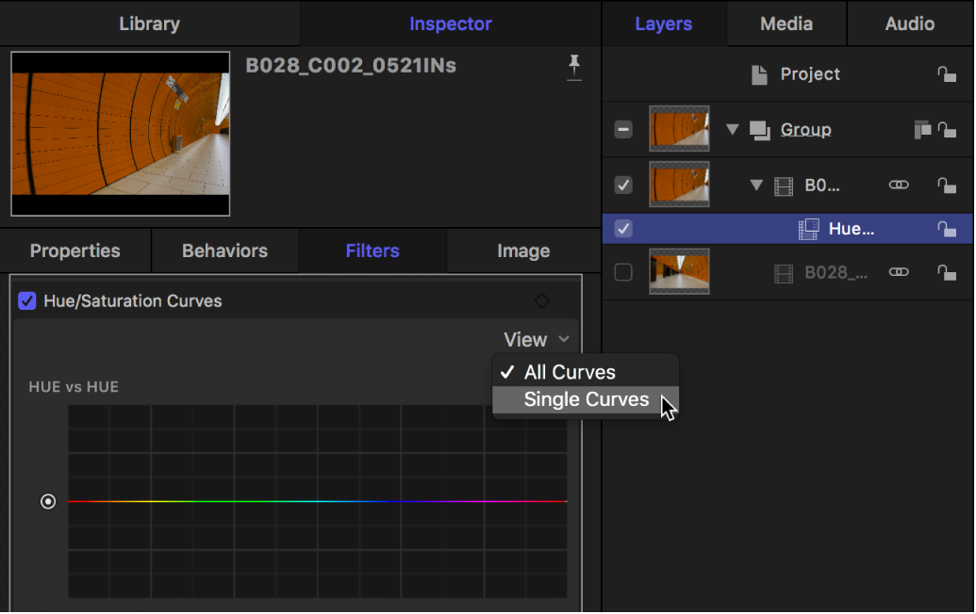Switch to the Behaviors tab
The image size is (976, 614).
[x=224, y=250]
